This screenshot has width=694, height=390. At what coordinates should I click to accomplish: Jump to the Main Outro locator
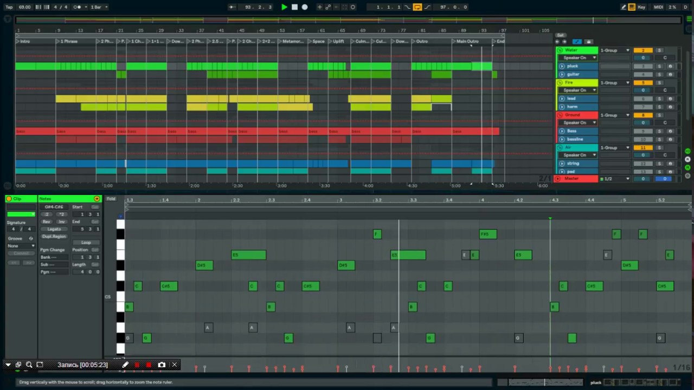click(x=467, y=41)
